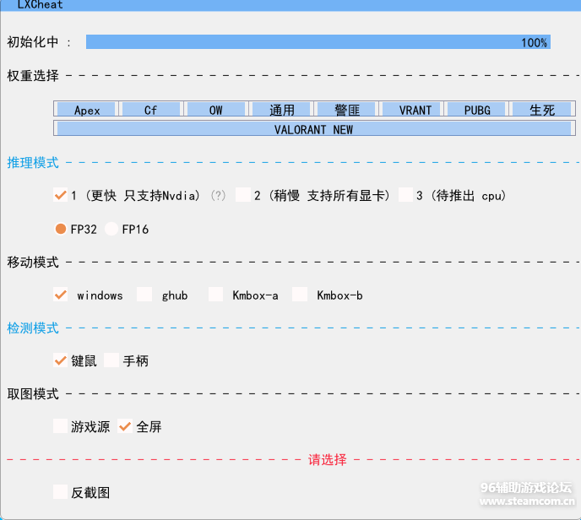Choose the Cf weight option

coord(151,110)
